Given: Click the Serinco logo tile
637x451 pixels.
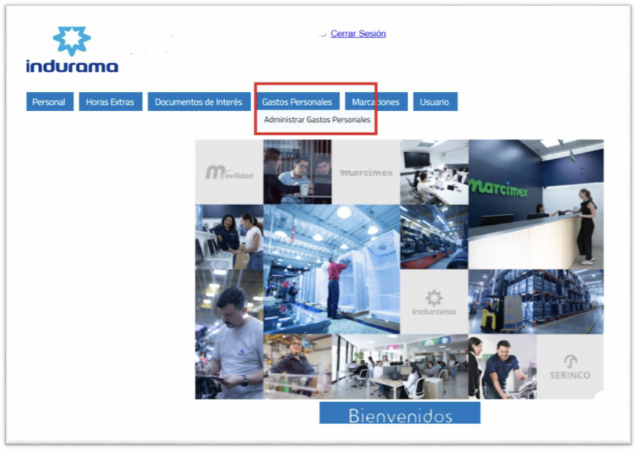Looking at the screenshot, I should (x=569, y=367).
